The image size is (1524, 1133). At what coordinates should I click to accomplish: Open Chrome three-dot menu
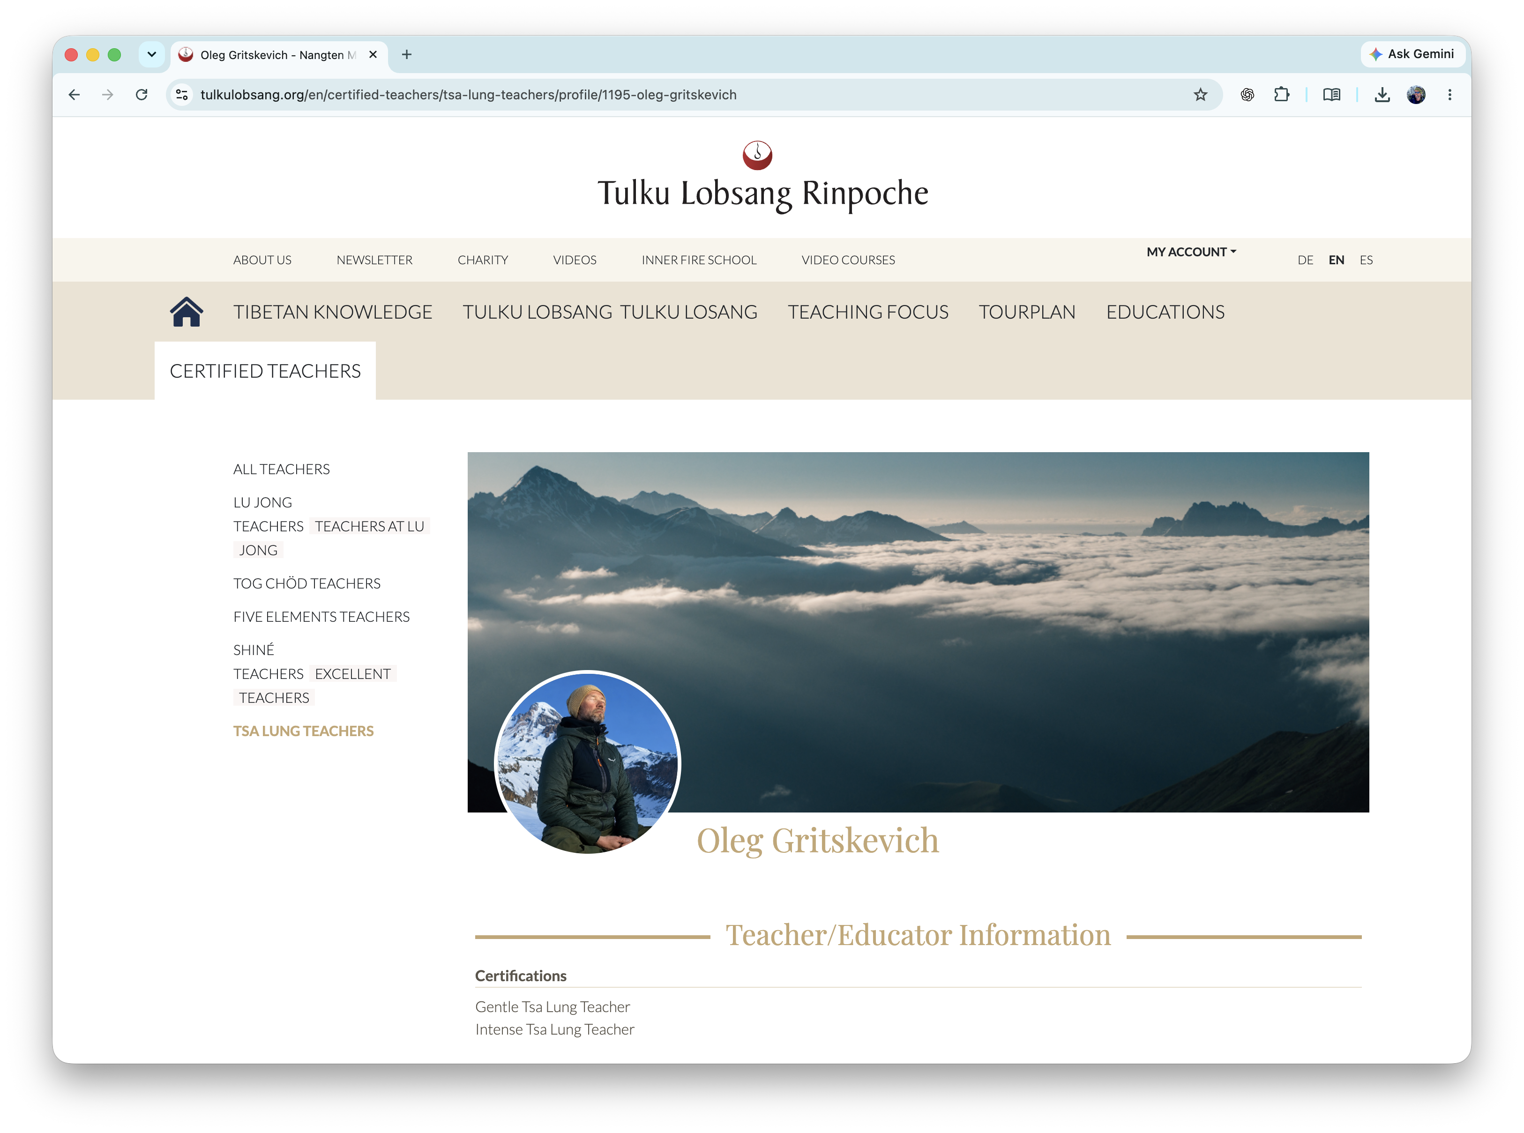pyautogui.click(x=1449, y=95)
